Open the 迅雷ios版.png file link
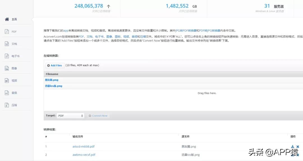This screenshot has width=303, height=161. click(x=54, y=86)
